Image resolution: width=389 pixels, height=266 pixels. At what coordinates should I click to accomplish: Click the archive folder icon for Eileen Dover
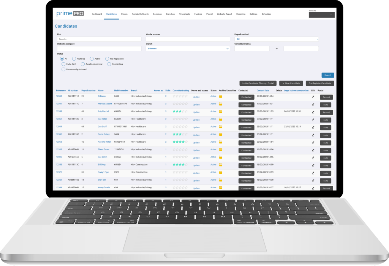click(x=221, y=150)
